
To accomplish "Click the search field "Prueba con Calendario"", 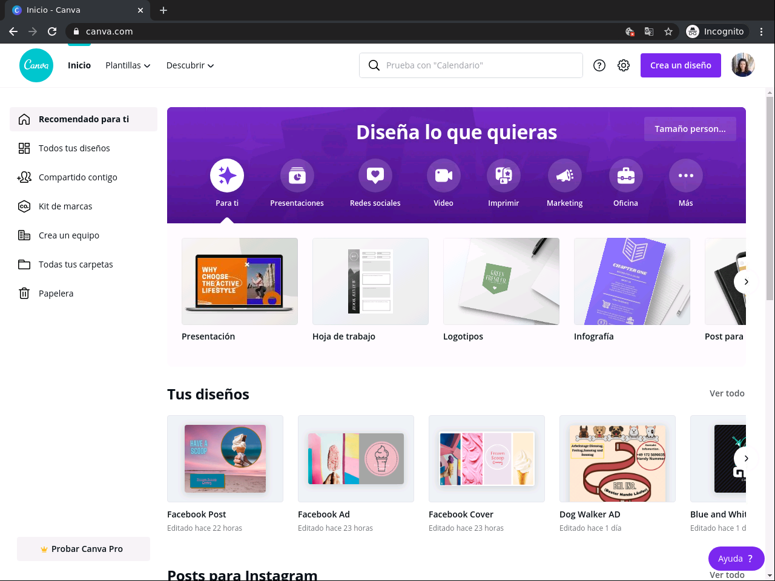I will click(471, 65).
